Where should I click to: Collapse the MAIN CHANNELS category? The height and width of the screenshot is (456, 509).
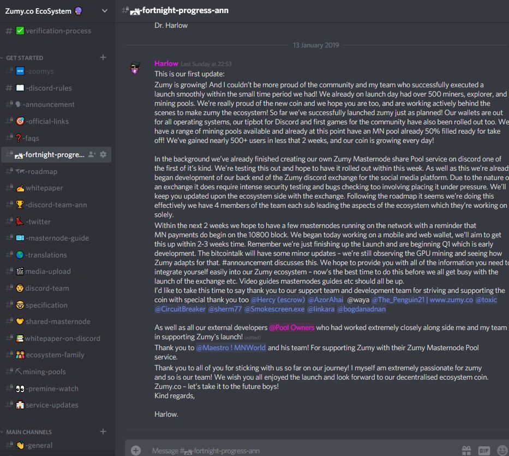27,432
